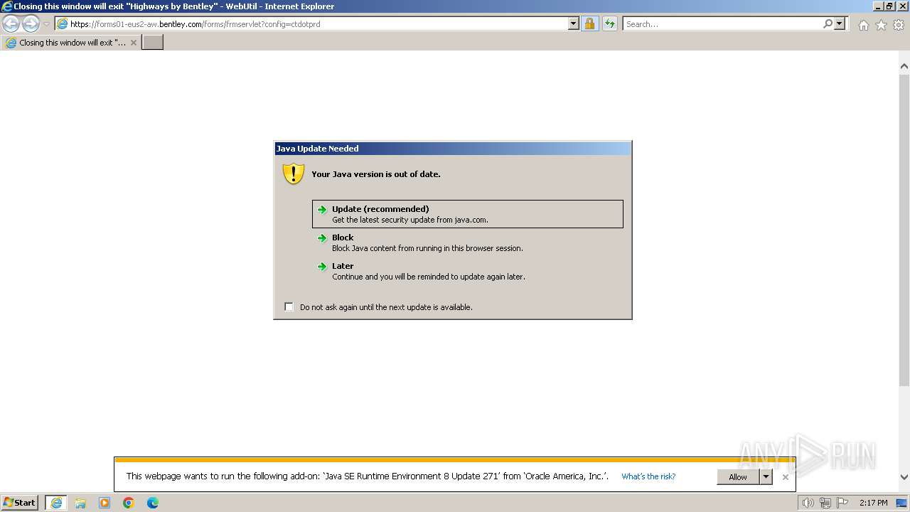Click the green arrow beside Update
The width and height of the screenshot is (910, 512).
(x=322, y=210)
